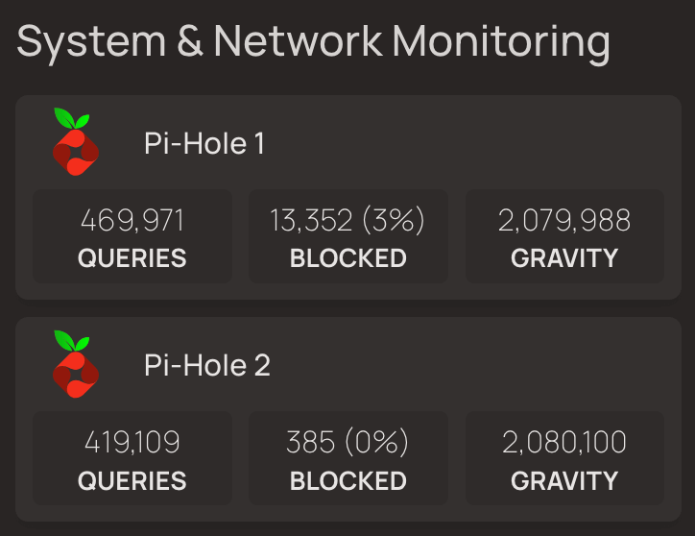Click the GRAVITY label under Pi-Hole 2
Screen dimensions: 695x536
click(x=564, y=480)
